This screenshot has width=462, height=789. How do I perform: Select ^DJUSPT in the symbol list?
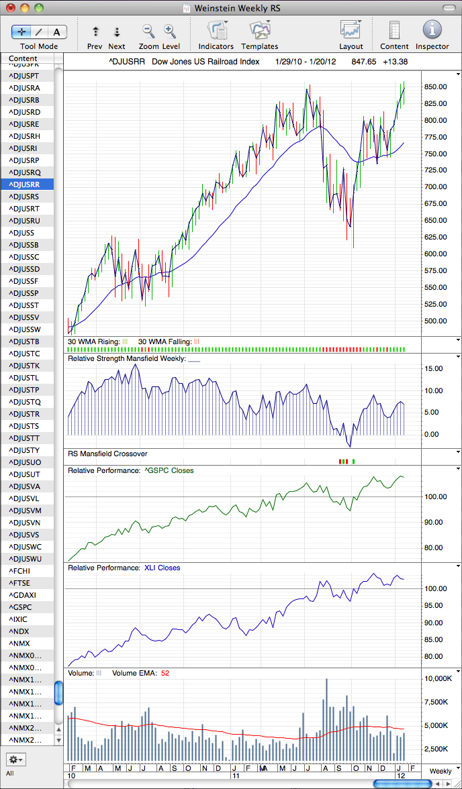point(28,75)
